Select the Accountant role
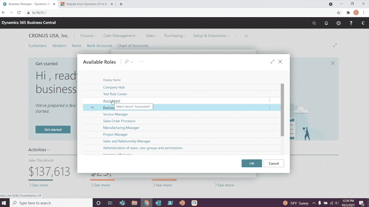The width and height of the screenshot is (369, 207). [x=112, y=100]
